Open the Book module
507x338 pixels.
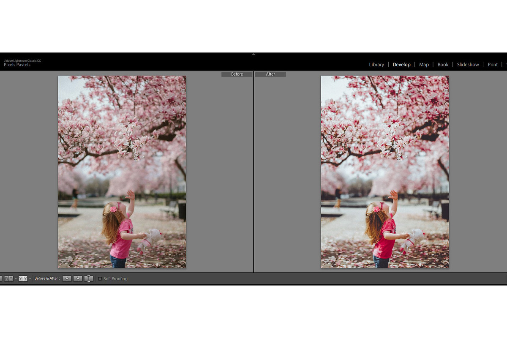click(443, 65)
